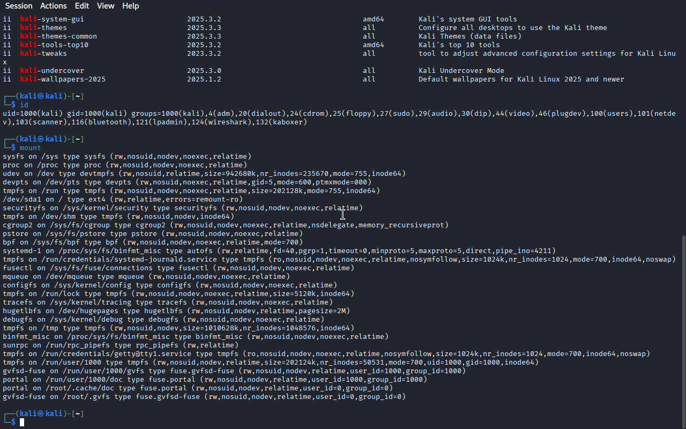
Task: Click the kali-wallpapers-2025 package name
Action: [63, 79]
